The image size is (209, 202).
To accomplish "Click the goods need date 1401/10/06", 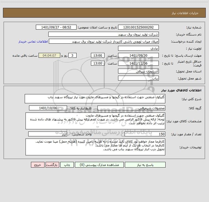I will [48, 108].
